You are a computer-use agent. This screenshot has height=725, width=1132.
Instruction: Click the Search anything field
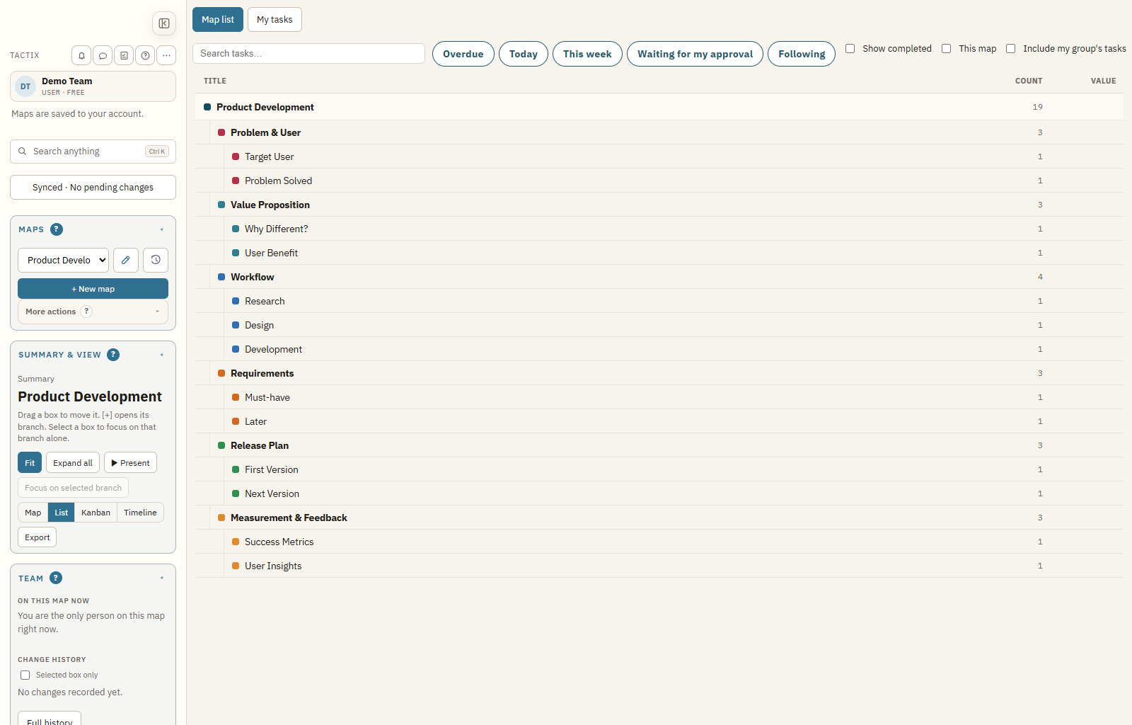93,152
